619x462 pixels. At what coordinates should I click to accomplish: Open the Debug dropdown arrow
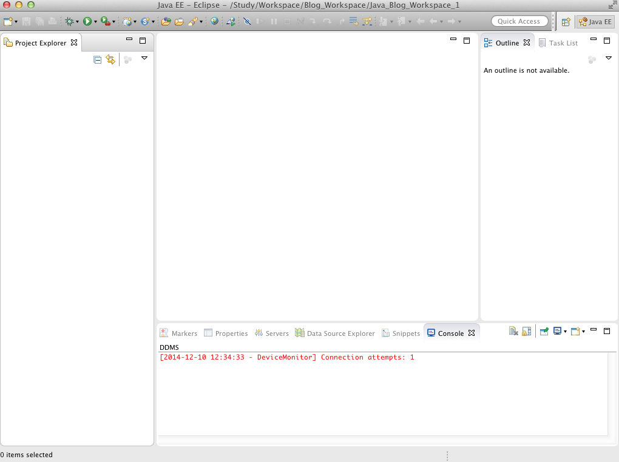point(78,22)
